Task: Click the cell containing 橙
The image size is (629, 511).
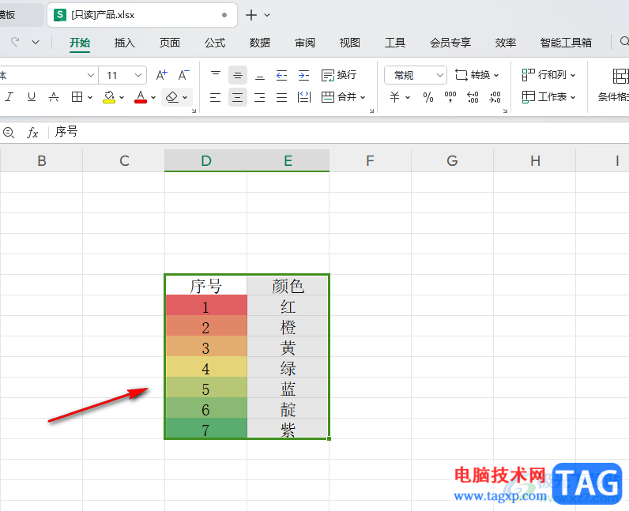Action: 288,326
